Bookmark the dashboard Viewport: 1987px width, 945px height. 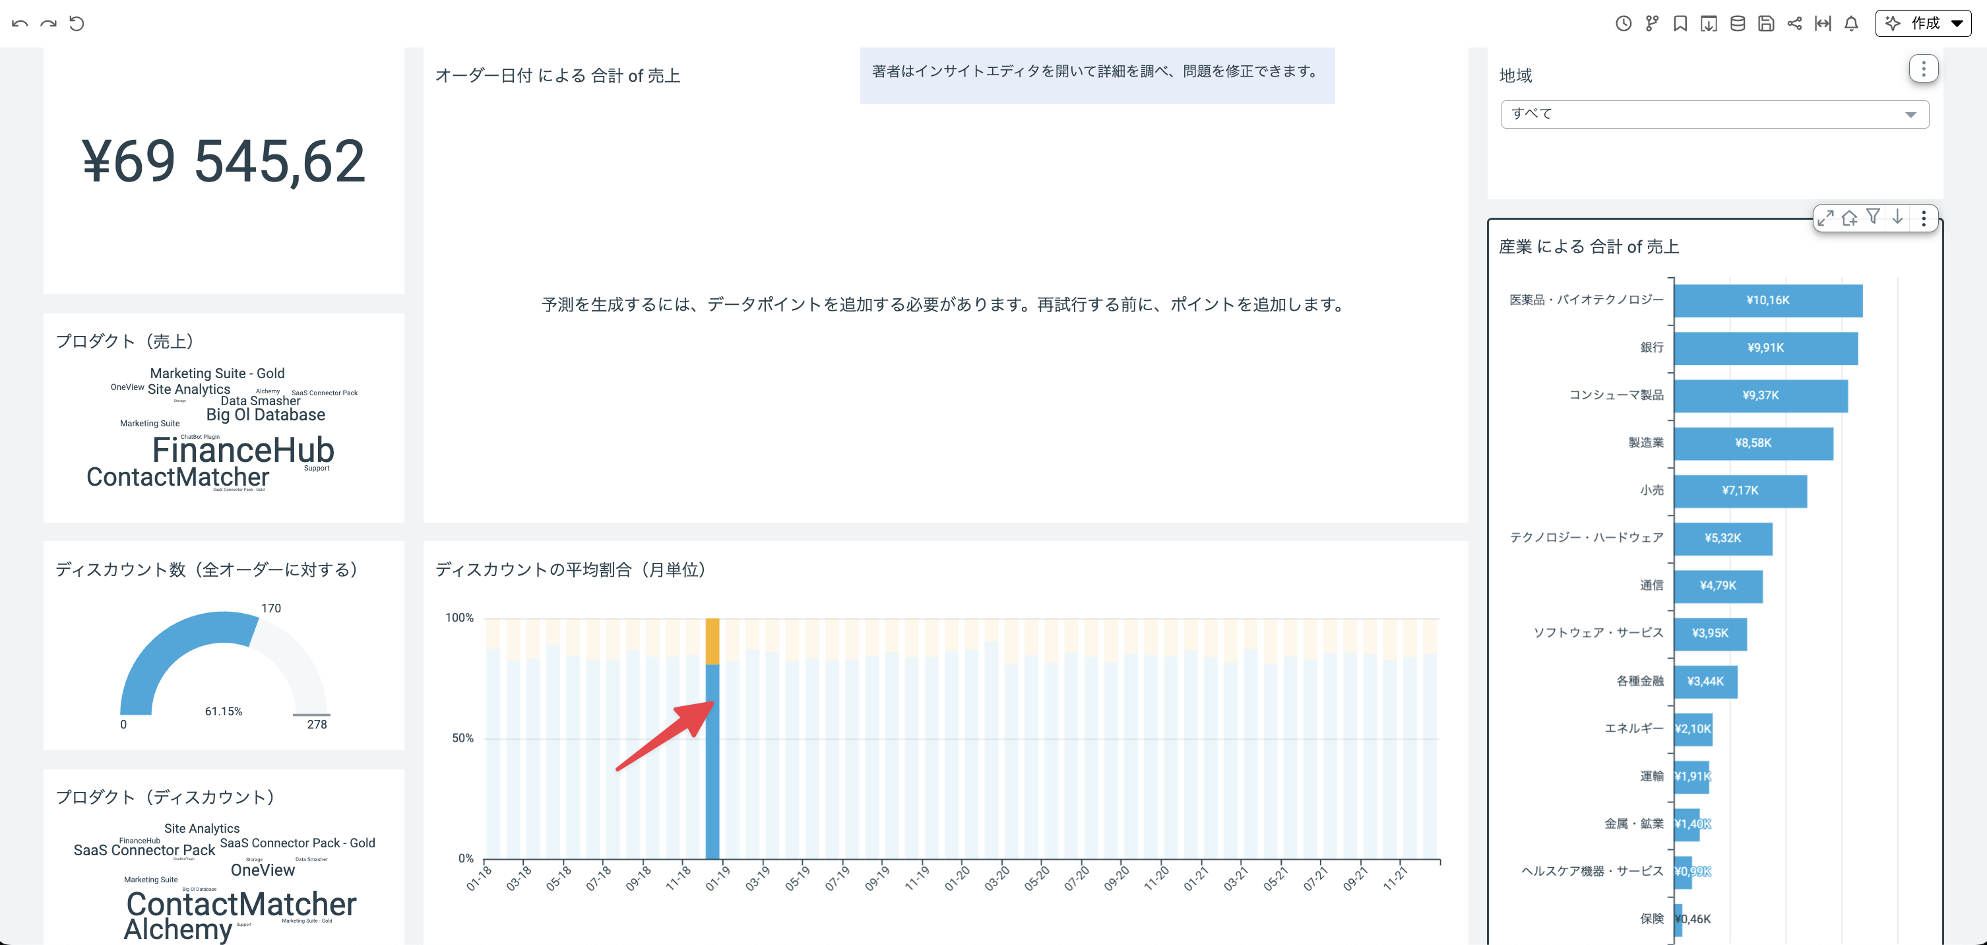(1682, 24)
